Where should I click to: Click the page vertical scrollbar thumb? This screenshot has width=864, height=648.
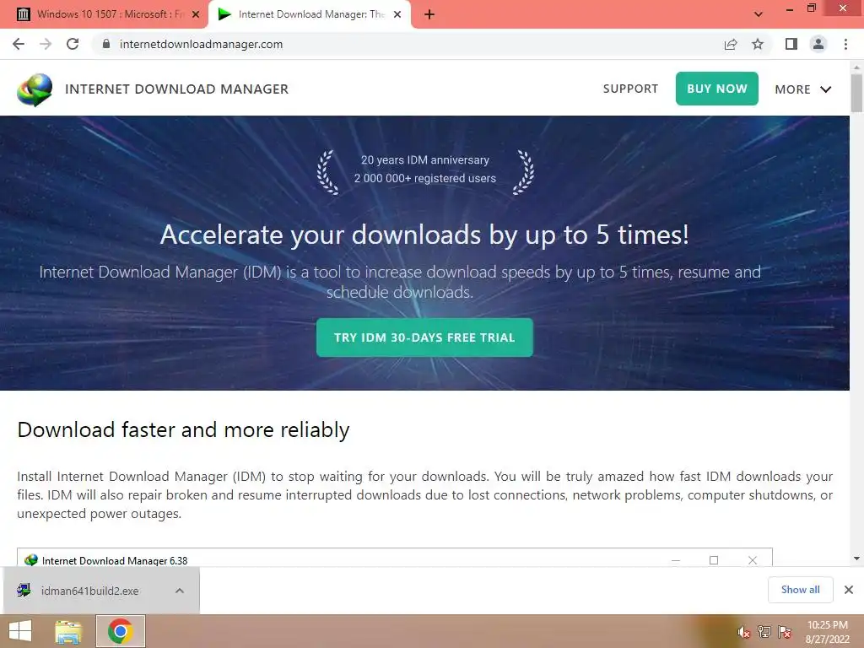pyautogui.click(x=856, y=93)
